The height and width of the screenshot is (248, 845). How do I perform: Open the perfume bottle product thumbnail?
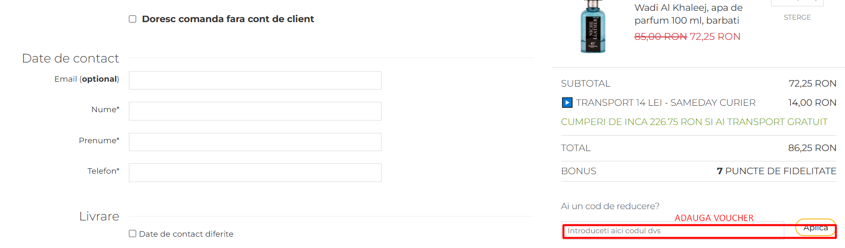coord(593,27)
